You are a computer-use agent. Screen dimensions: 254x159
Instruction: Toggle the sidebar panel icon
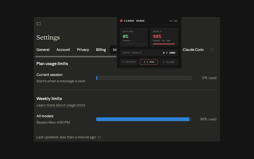click(39, 24)
